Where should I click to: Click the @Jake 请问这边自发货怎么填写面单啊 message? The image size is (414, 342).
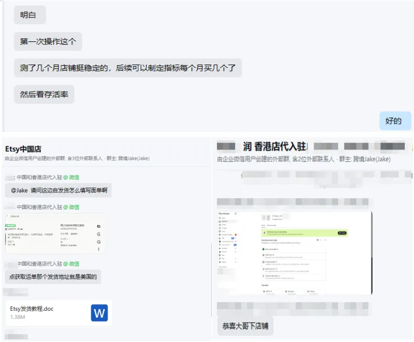click(x=58, y=190)
